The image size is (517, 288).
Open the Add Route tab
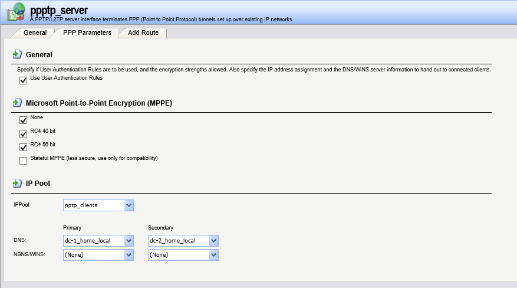143,32
